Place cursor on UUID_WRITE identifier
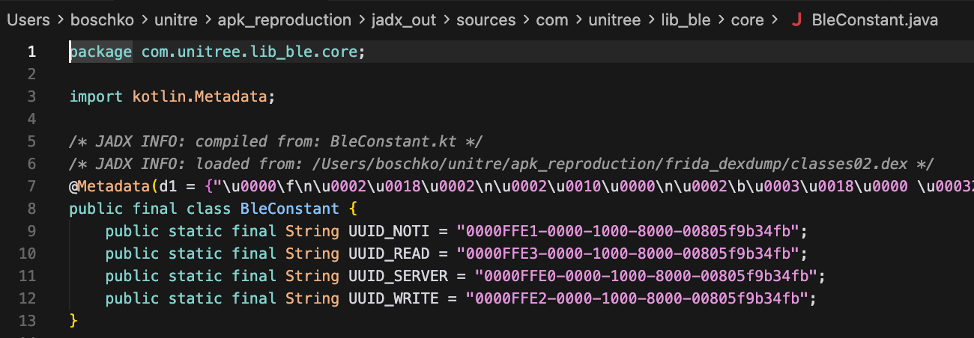 393,298
